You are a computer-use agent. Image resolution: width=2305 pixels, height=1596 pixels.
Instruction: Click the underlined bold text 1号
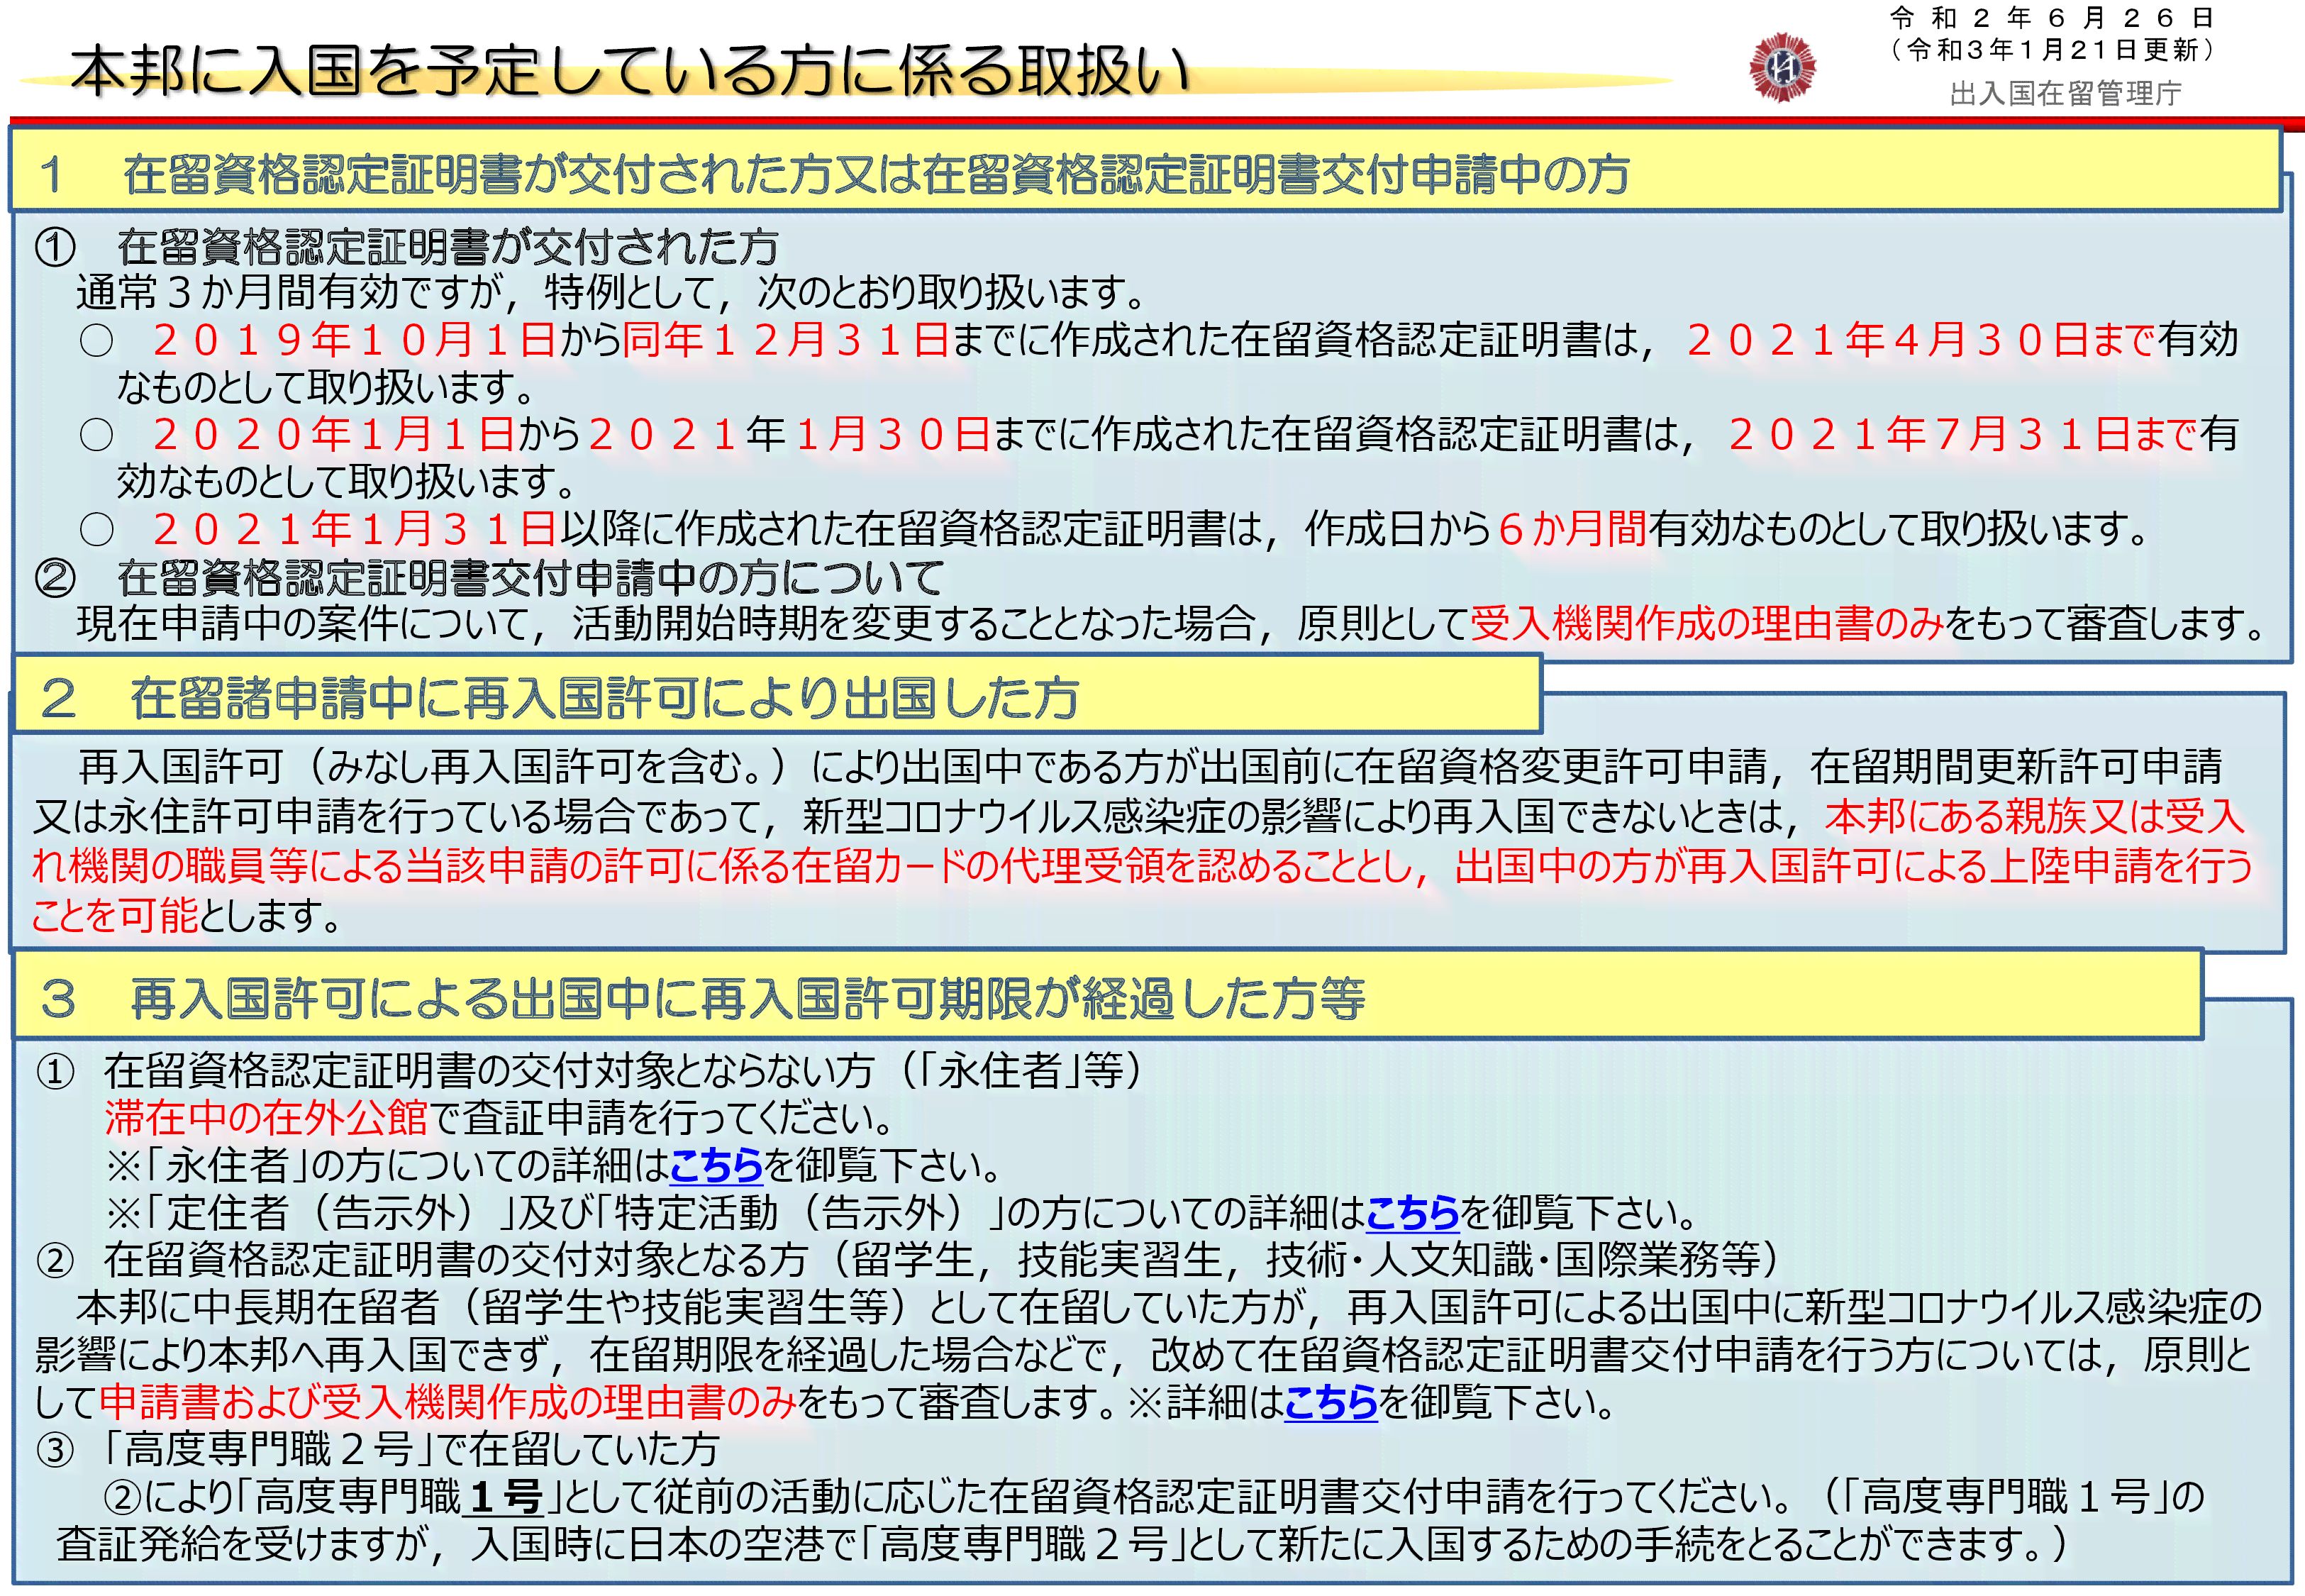[x=505, y=1497]
